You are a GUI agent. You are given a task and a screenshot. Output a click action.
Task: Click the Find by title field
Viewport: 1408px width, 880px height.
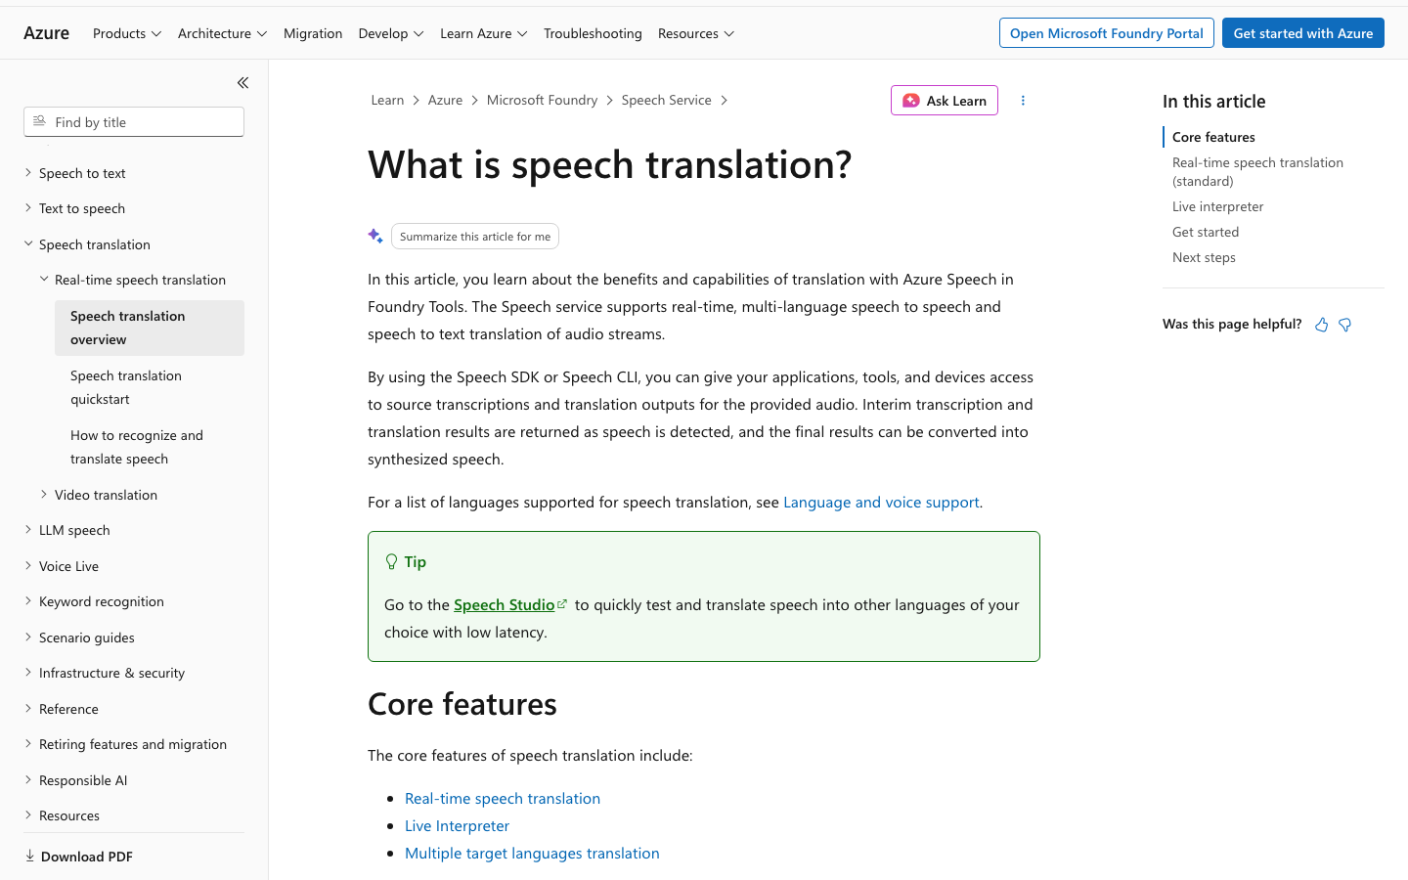(x=134, y=122)
